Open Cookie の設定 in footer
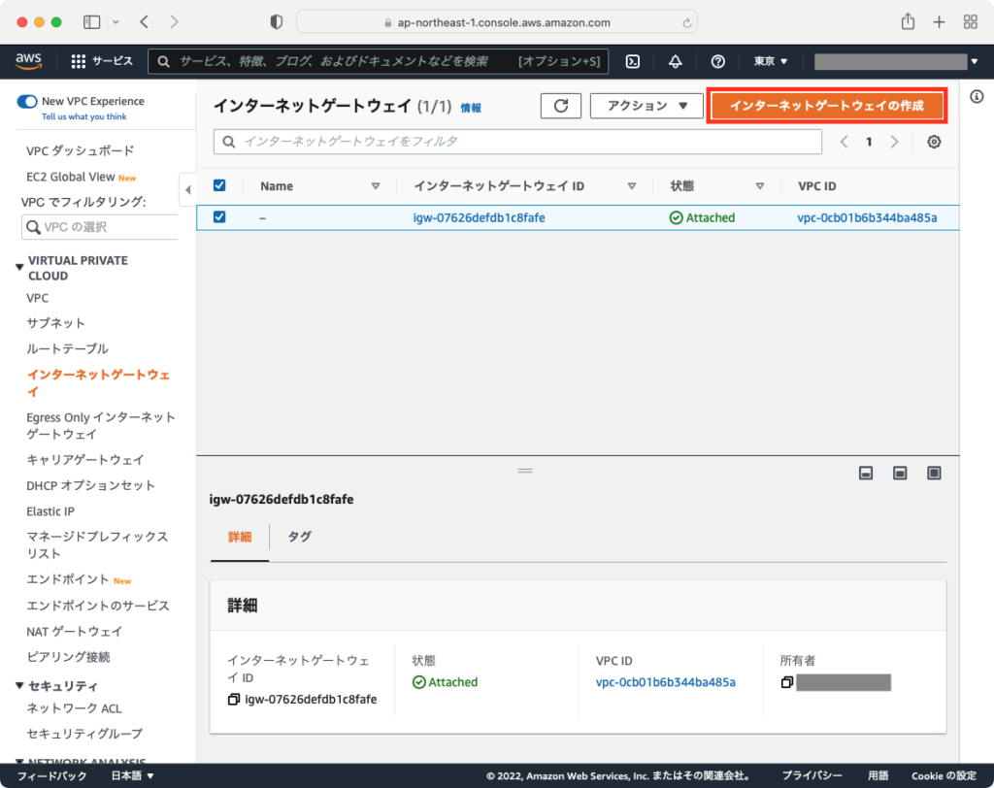 tap(944, 775)
